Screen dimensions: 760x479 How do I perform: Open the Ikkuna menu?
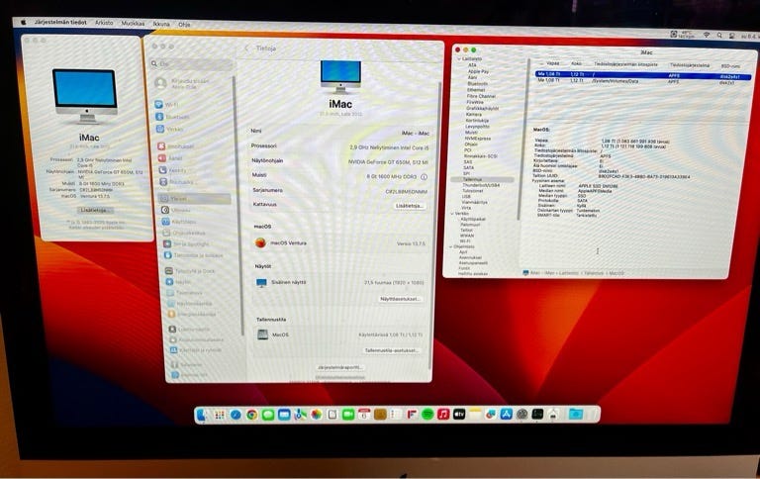161,24
